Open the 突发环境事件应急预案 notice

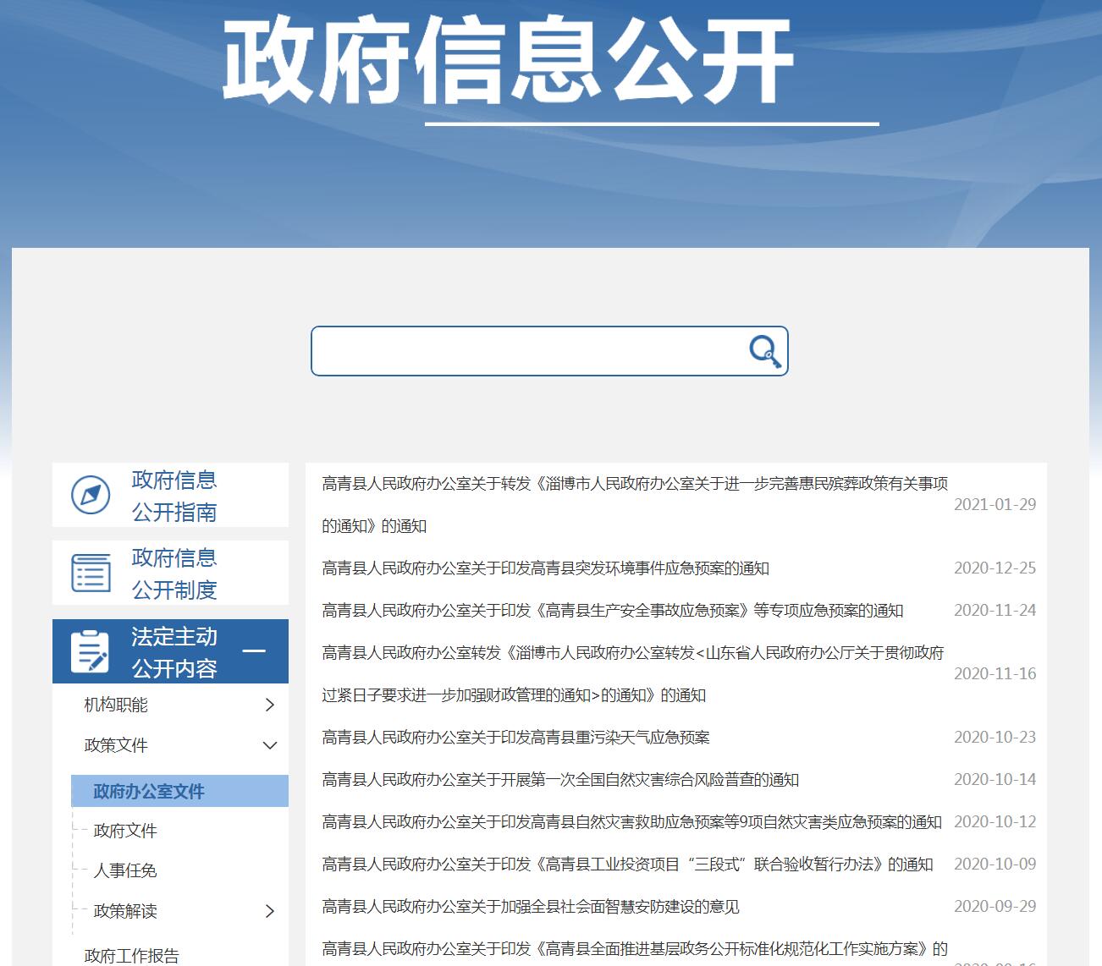[x=545, y=568]
